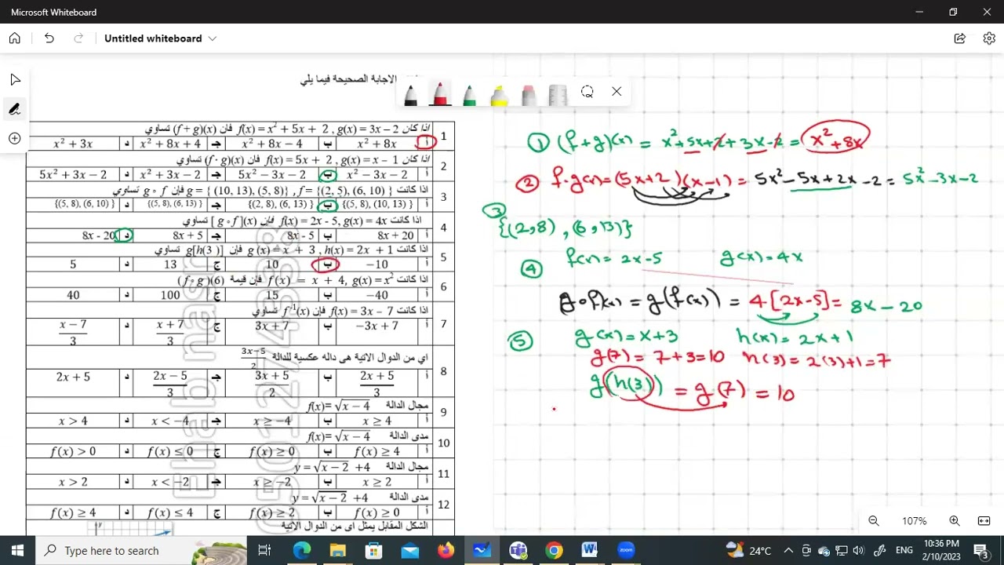Open clock showing 10:36 PM
Screen dimensions: 1004x565
[x=941, y=550]
